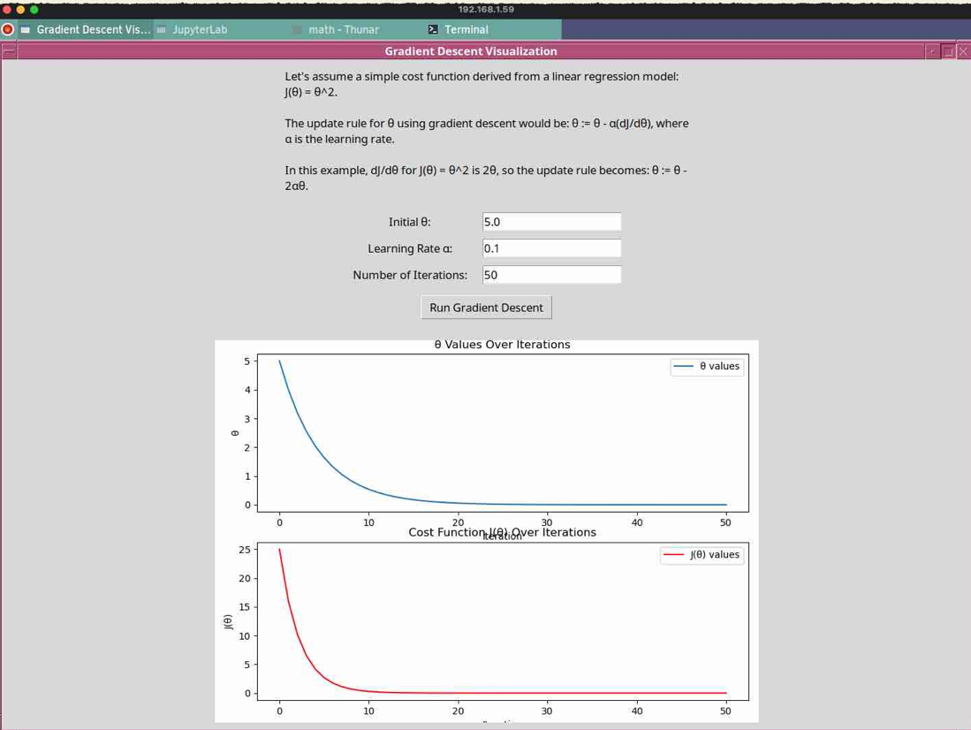
Task: Close the Gradient Descent Visualization window
Action: 963,52
